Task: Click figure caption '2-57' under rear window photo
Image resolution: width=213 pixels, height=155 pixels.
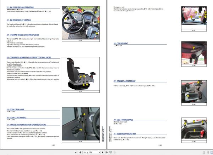Action: 194,30
